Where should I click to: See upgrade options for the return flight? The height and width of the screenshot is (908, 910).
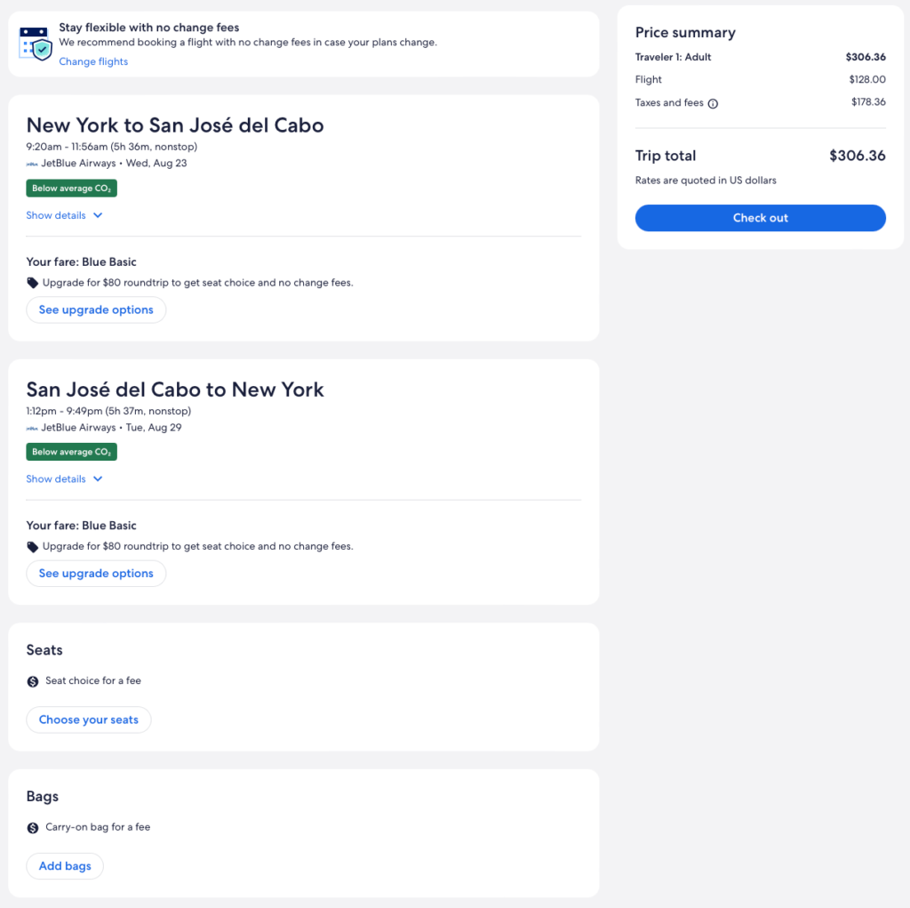tap(96, 574)
